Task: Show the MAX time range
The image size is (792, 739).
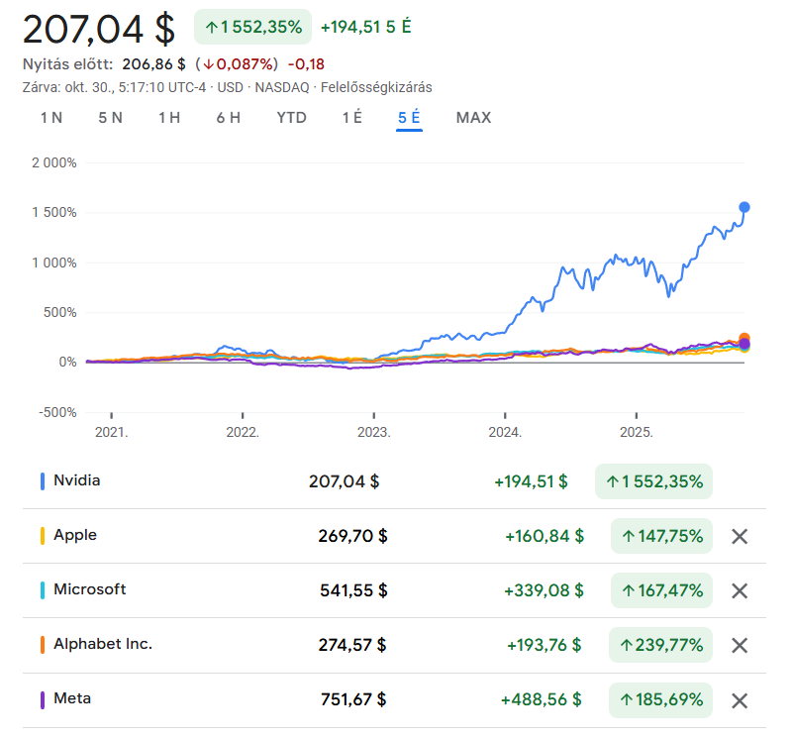Action: click(473, 118)
